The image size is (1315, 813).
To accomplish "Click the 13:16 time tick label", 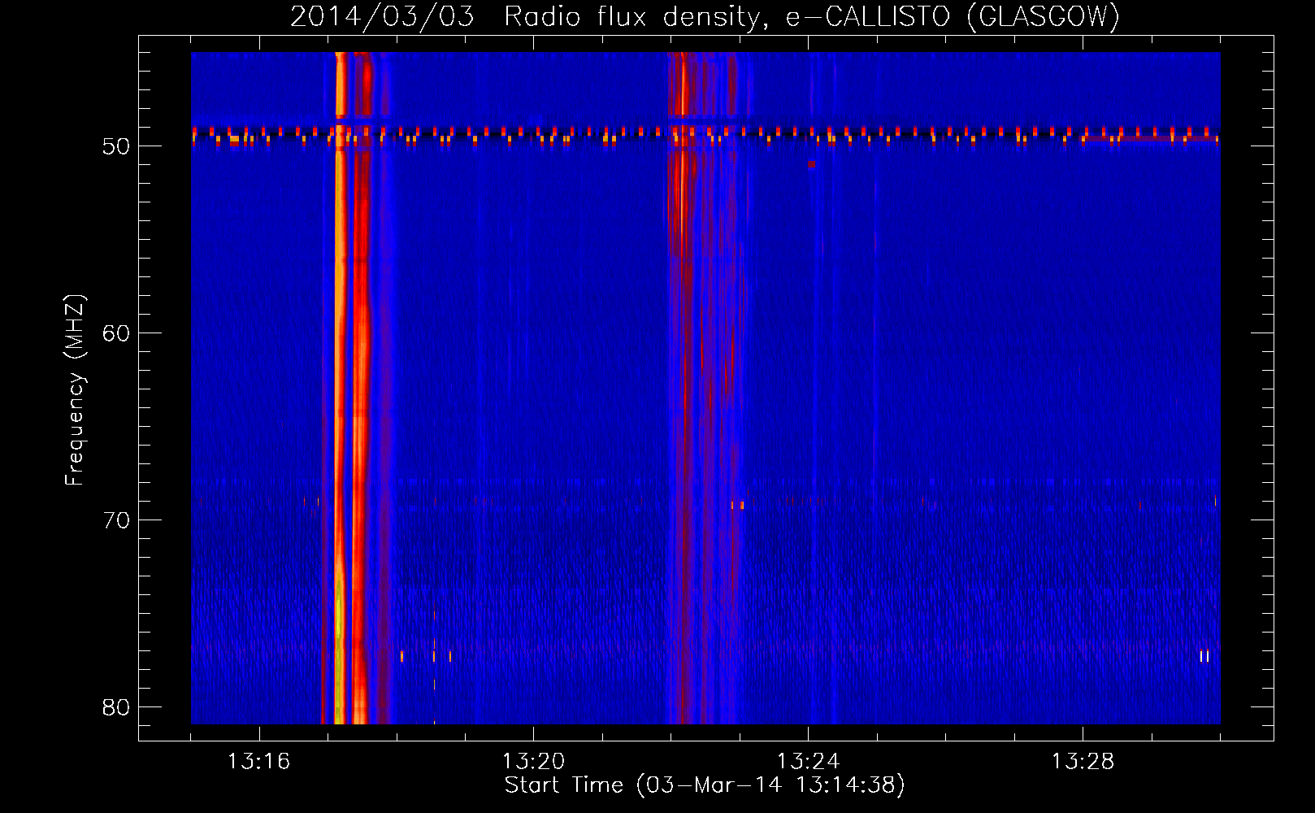I will point(258,762).
